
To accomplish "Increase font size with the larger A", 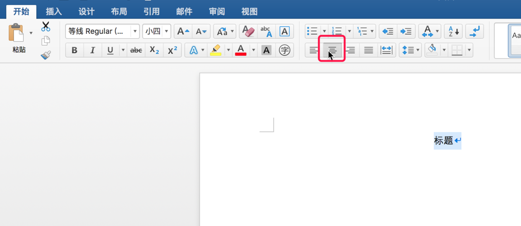I will [183, 32].
